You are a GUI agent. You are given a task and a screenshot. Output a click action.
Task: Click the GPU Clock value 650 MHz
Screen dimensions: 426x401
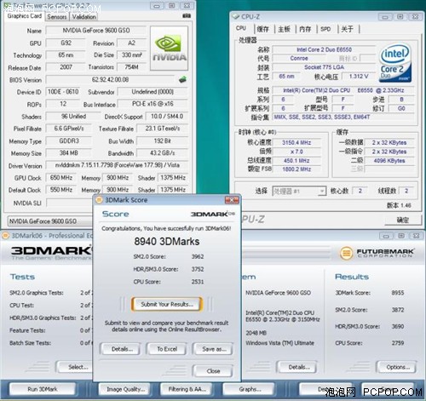point(61,178)
